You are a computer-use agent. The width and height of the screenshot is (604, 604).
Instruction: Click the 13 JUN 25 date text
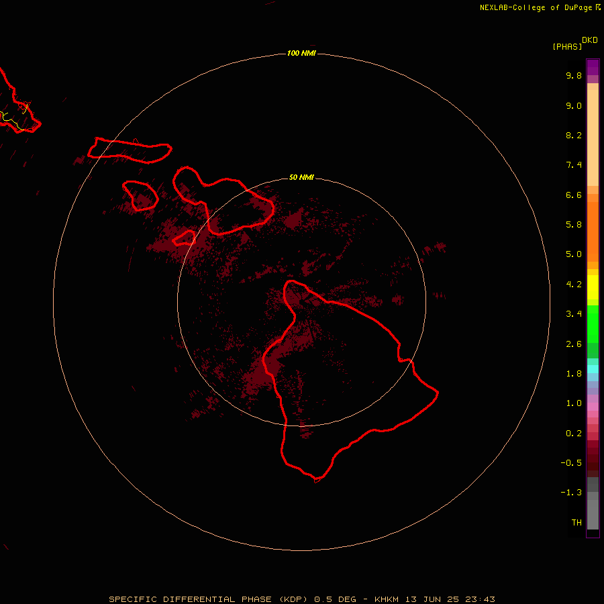432,599
